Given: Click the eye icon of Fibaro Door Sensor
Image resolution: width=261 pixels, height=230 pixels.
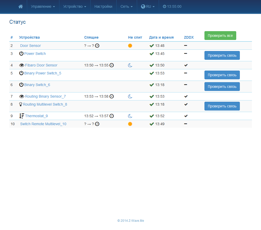Looking at the screenshot, I should [22, 65].
